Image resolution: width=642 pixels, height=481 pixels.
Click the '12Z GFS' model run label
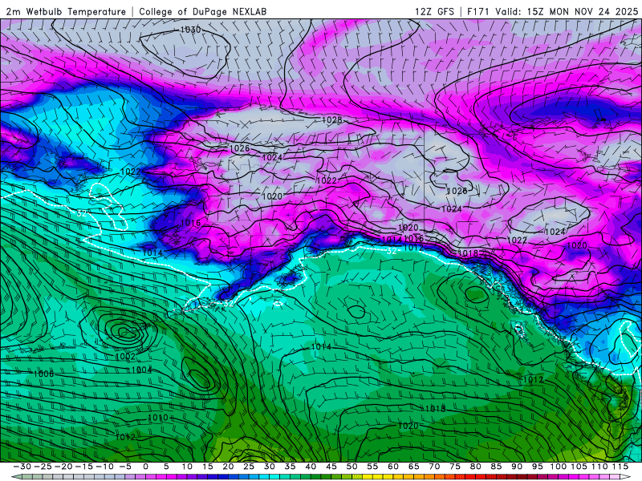[434, 12]
